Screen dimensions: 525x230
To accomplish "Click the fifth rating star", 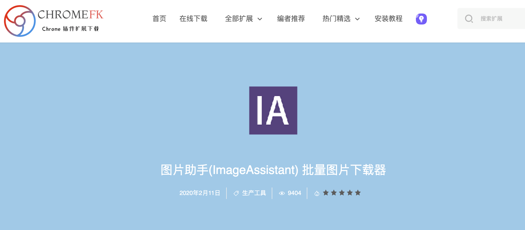I will pyautogui.click(x=358, y=193).
